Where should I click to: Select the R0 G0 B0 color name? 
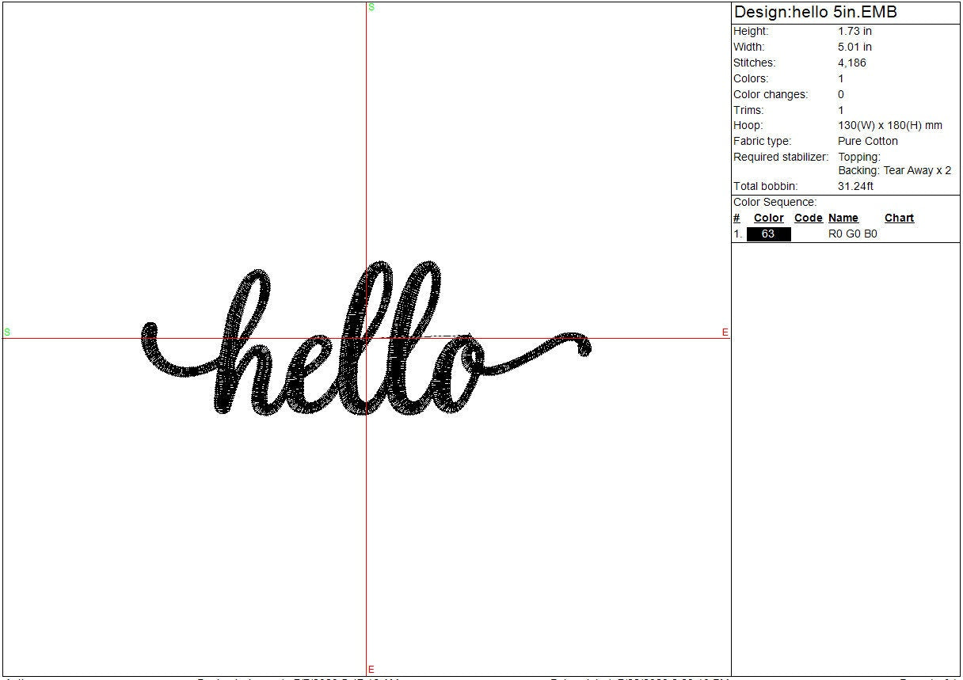[x=852, y=234]
